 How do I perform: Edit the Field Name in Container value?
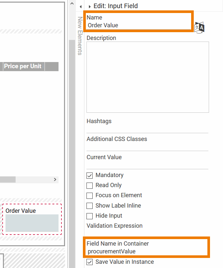point(146,251)
